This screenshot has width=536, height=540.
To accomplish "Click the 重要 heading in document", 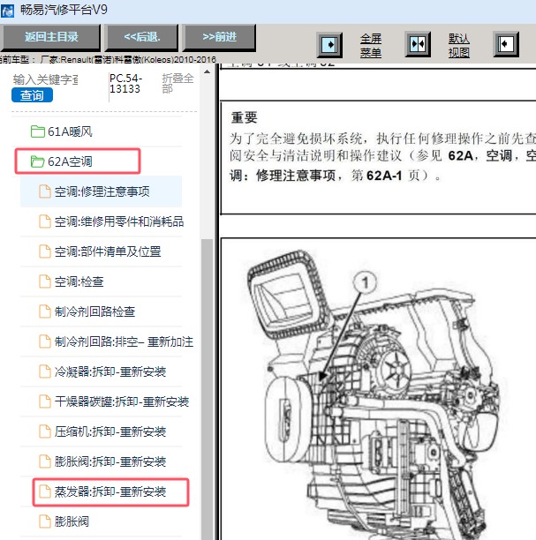I will click(245, 117).
